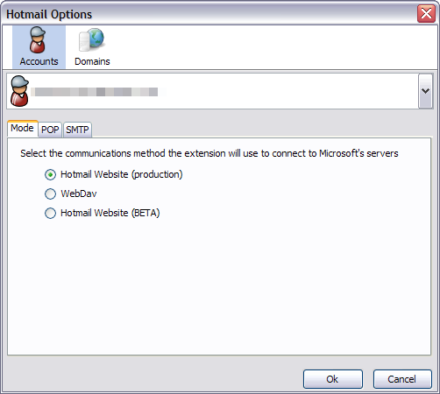This screenshot has height=394, width=440.
Task: Expand the account selection dropdown arrow
Action: (425, 91)
